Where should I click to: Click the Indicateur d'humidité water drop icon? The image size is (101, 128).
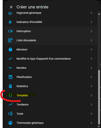pyautogui.click(x=10, y=22)
